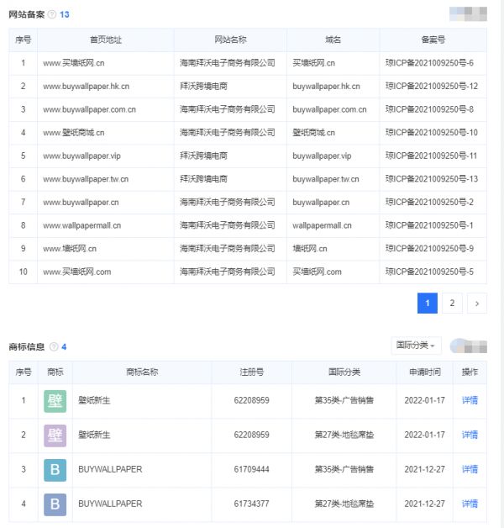
Task: Switch to page 2 of website records
Action: coord(452,304)
